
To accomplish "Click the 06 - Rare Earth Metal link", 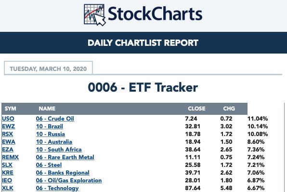I will click(x=65, y=157).
